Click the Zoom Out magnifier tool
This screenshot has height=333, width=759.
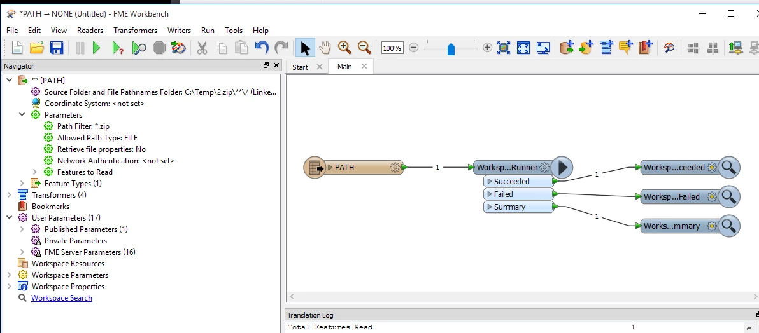coord(364,48)
